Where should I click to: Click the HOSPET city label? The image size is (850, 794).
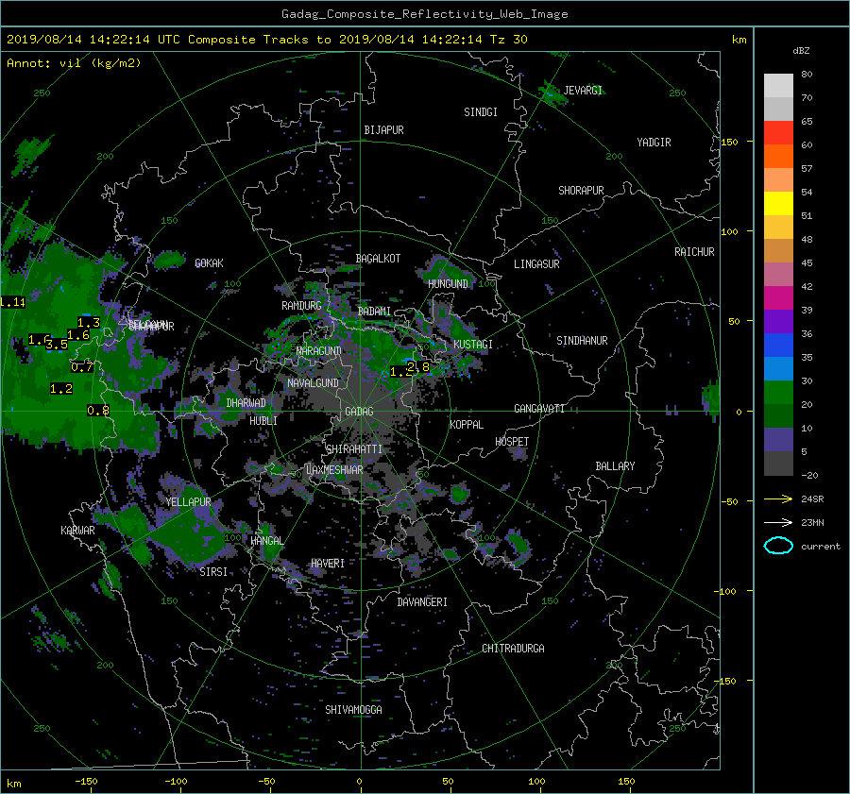point(512,442)
